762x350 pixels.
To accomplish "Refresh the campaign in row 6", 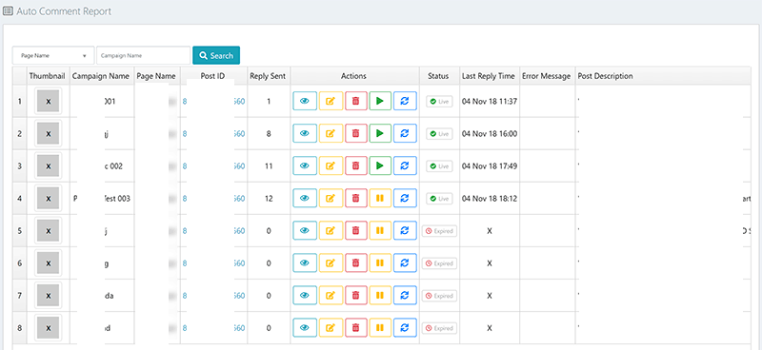I will coord(405,263).
